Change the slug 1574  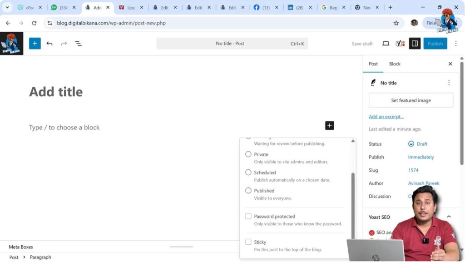(413, 170)
